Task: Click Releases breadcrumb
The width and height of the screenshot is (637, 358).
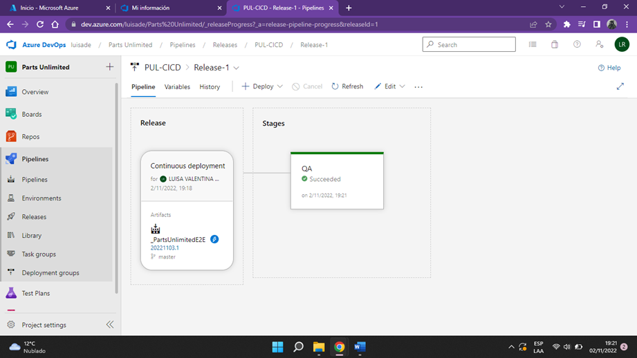Action: pos(225,45)
